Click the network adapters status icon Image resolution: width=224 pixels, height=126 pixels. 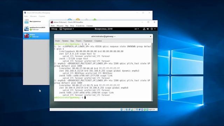click(x=129, y=110)
